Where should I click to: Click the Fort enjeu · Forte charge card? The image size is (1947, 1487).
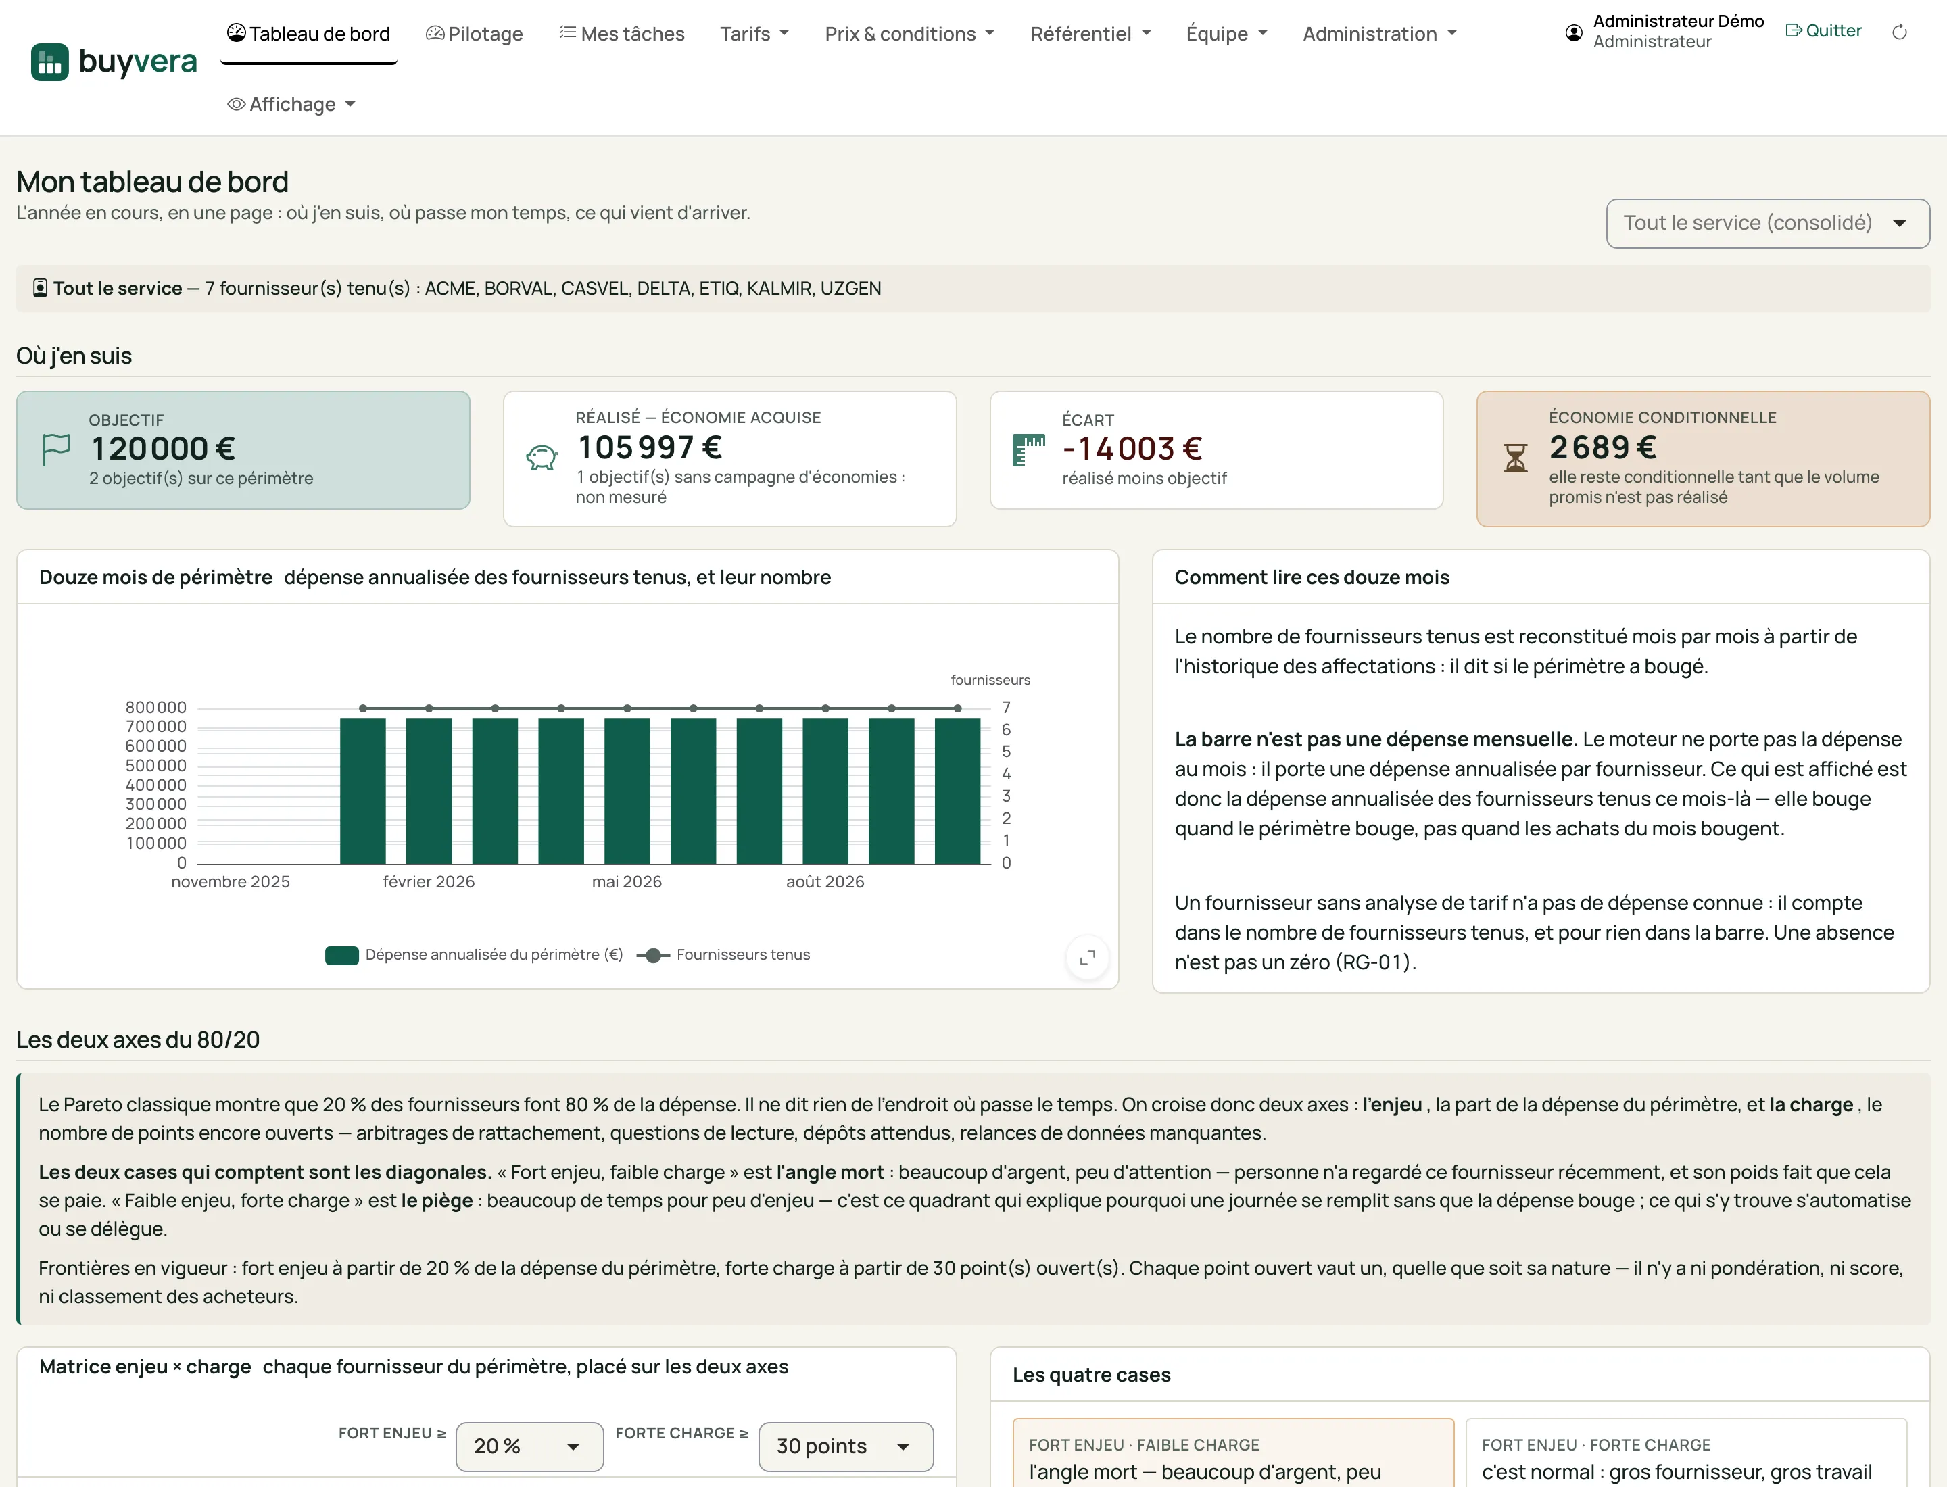coord(1686,1453)
